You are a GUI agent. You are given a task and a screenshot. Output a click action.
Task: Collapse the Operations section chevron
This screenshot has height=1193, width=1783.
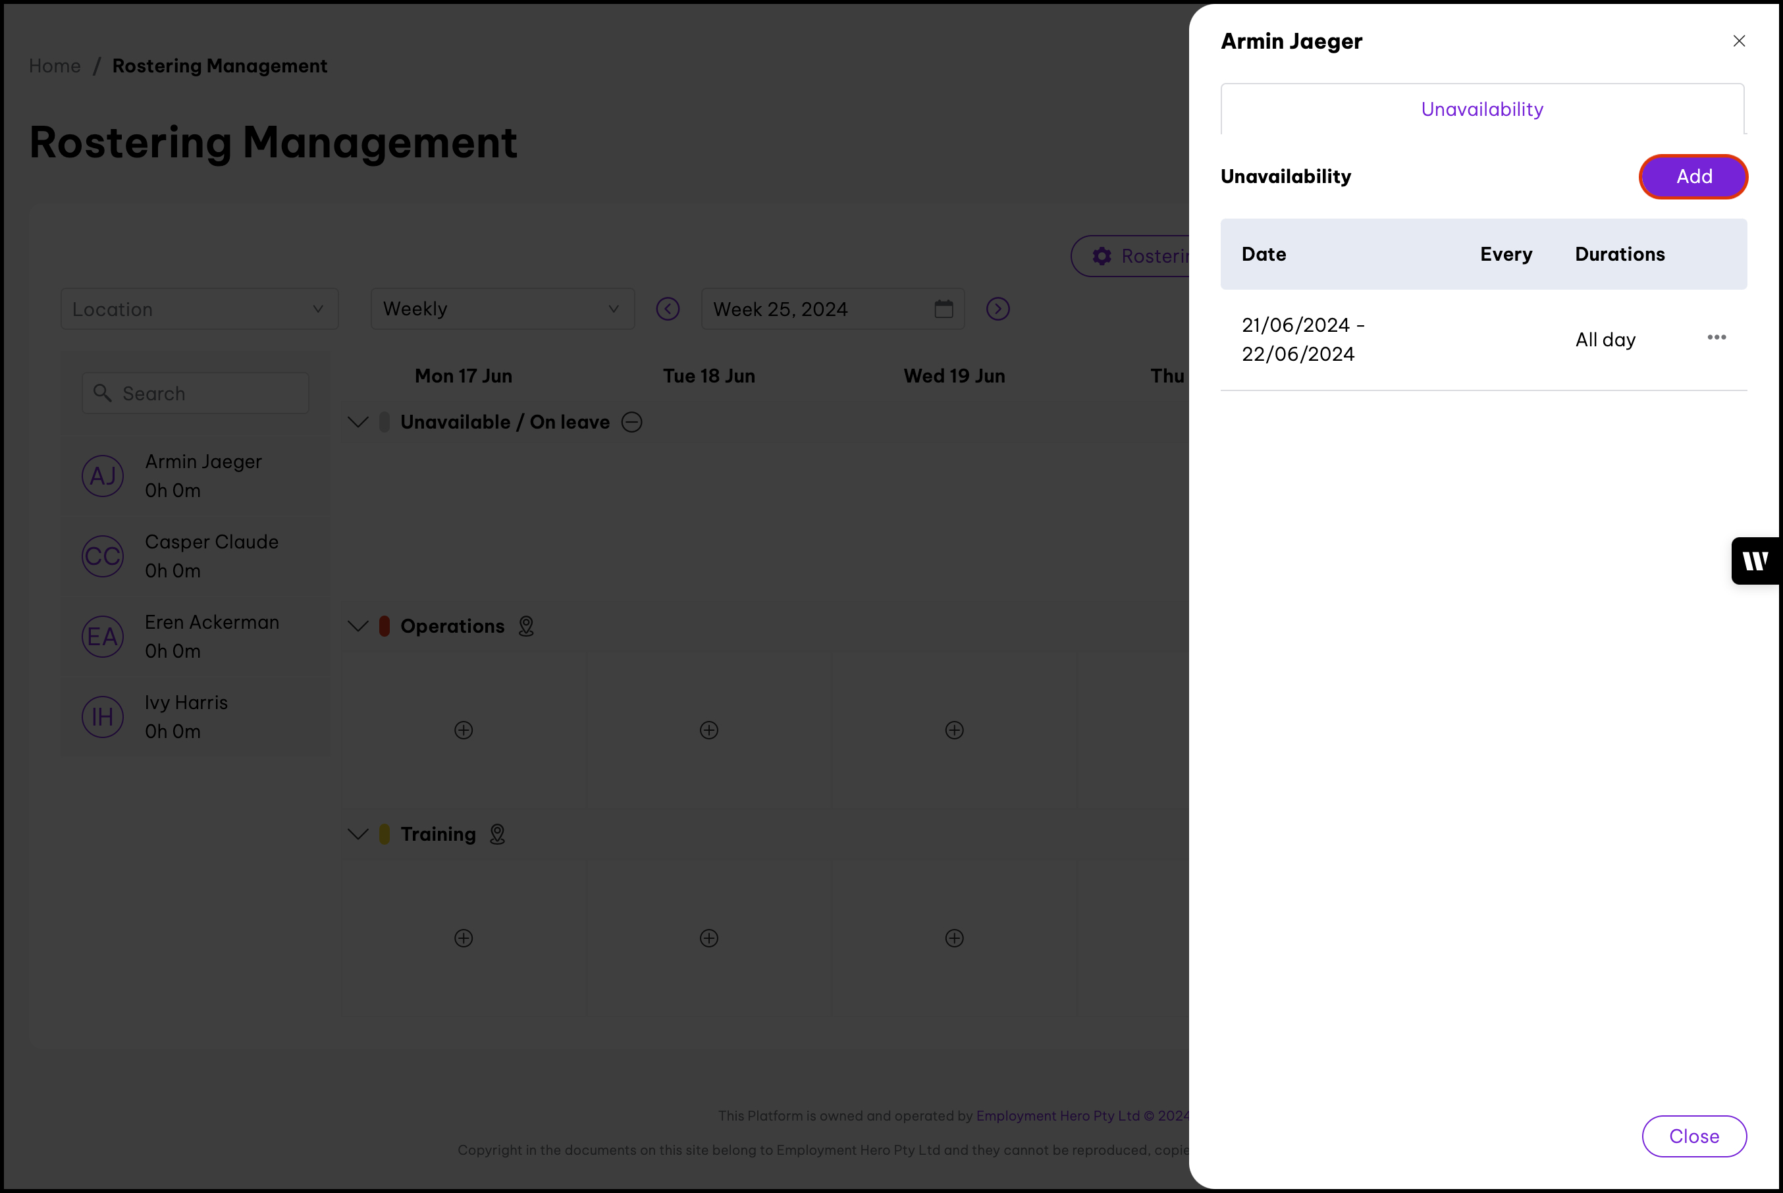click(358, 626)
